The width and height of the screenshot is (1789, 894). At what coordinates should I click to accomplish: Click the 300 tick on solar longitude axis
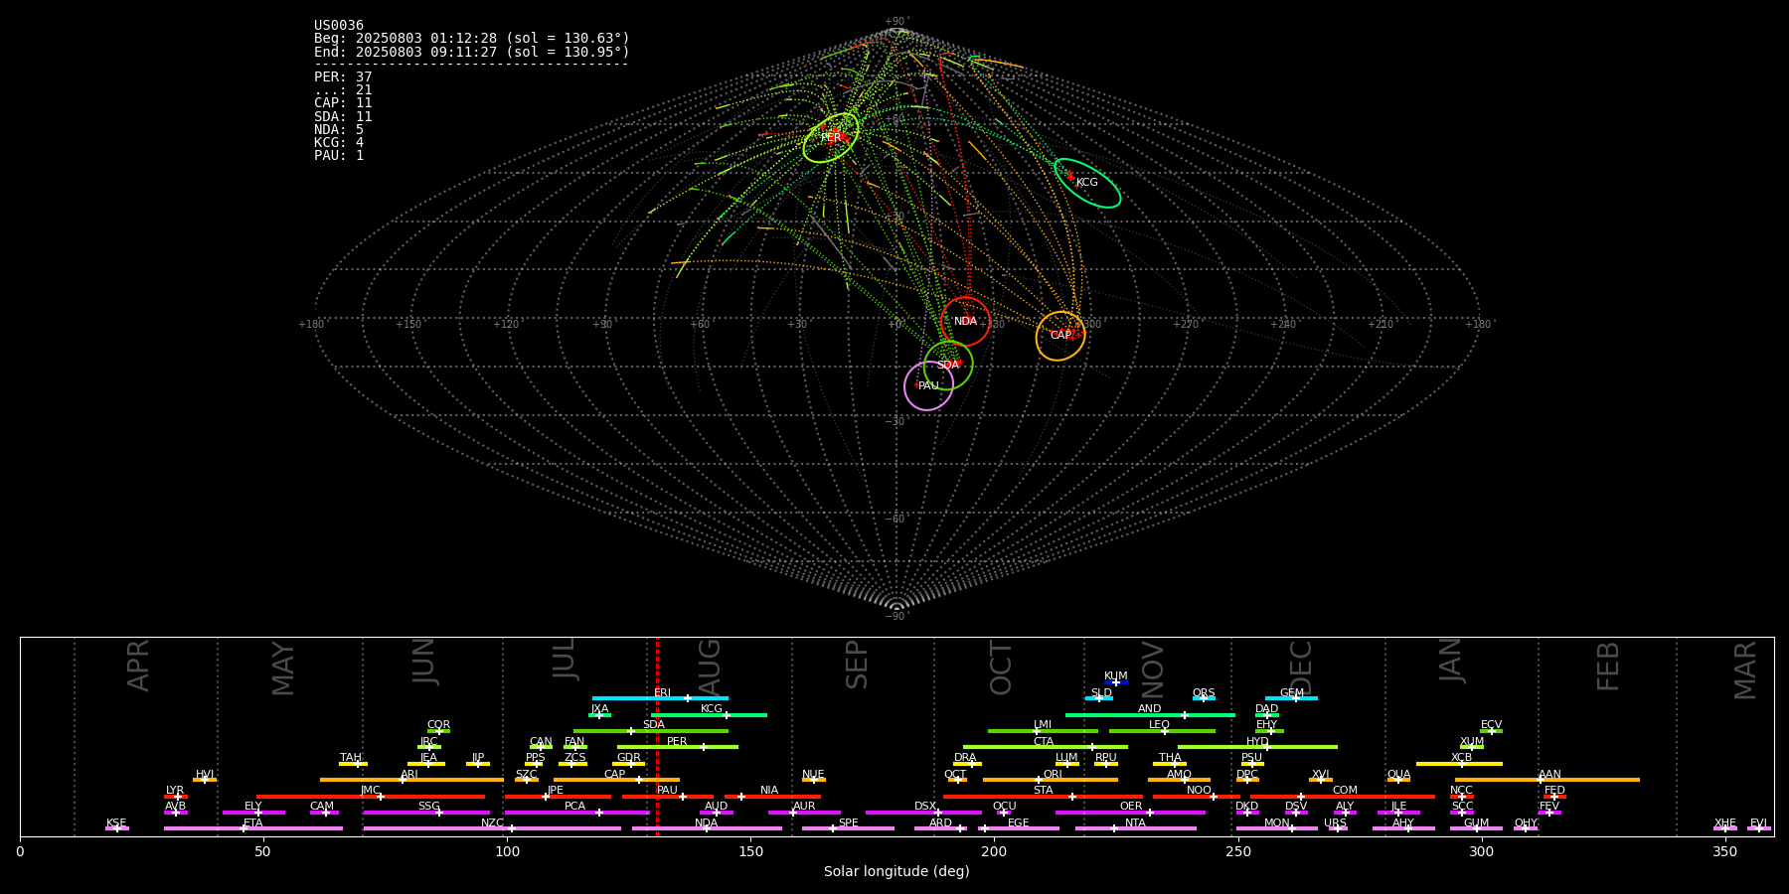tap(1481, 851)
